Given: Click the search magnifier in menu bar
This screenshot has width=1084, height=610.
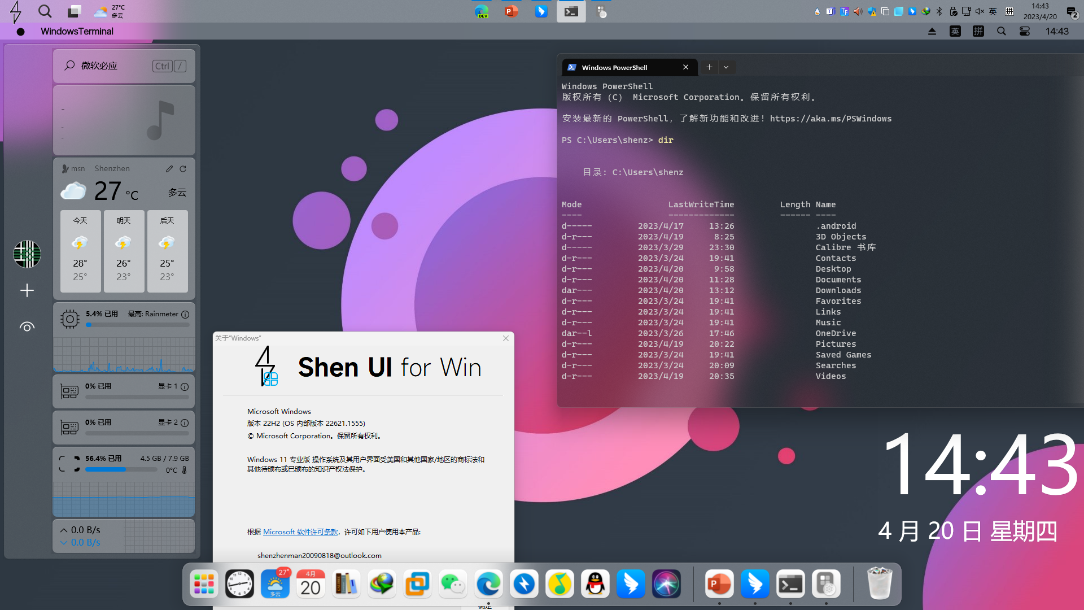Looking at the screenshot, I should click(1002, 32).
